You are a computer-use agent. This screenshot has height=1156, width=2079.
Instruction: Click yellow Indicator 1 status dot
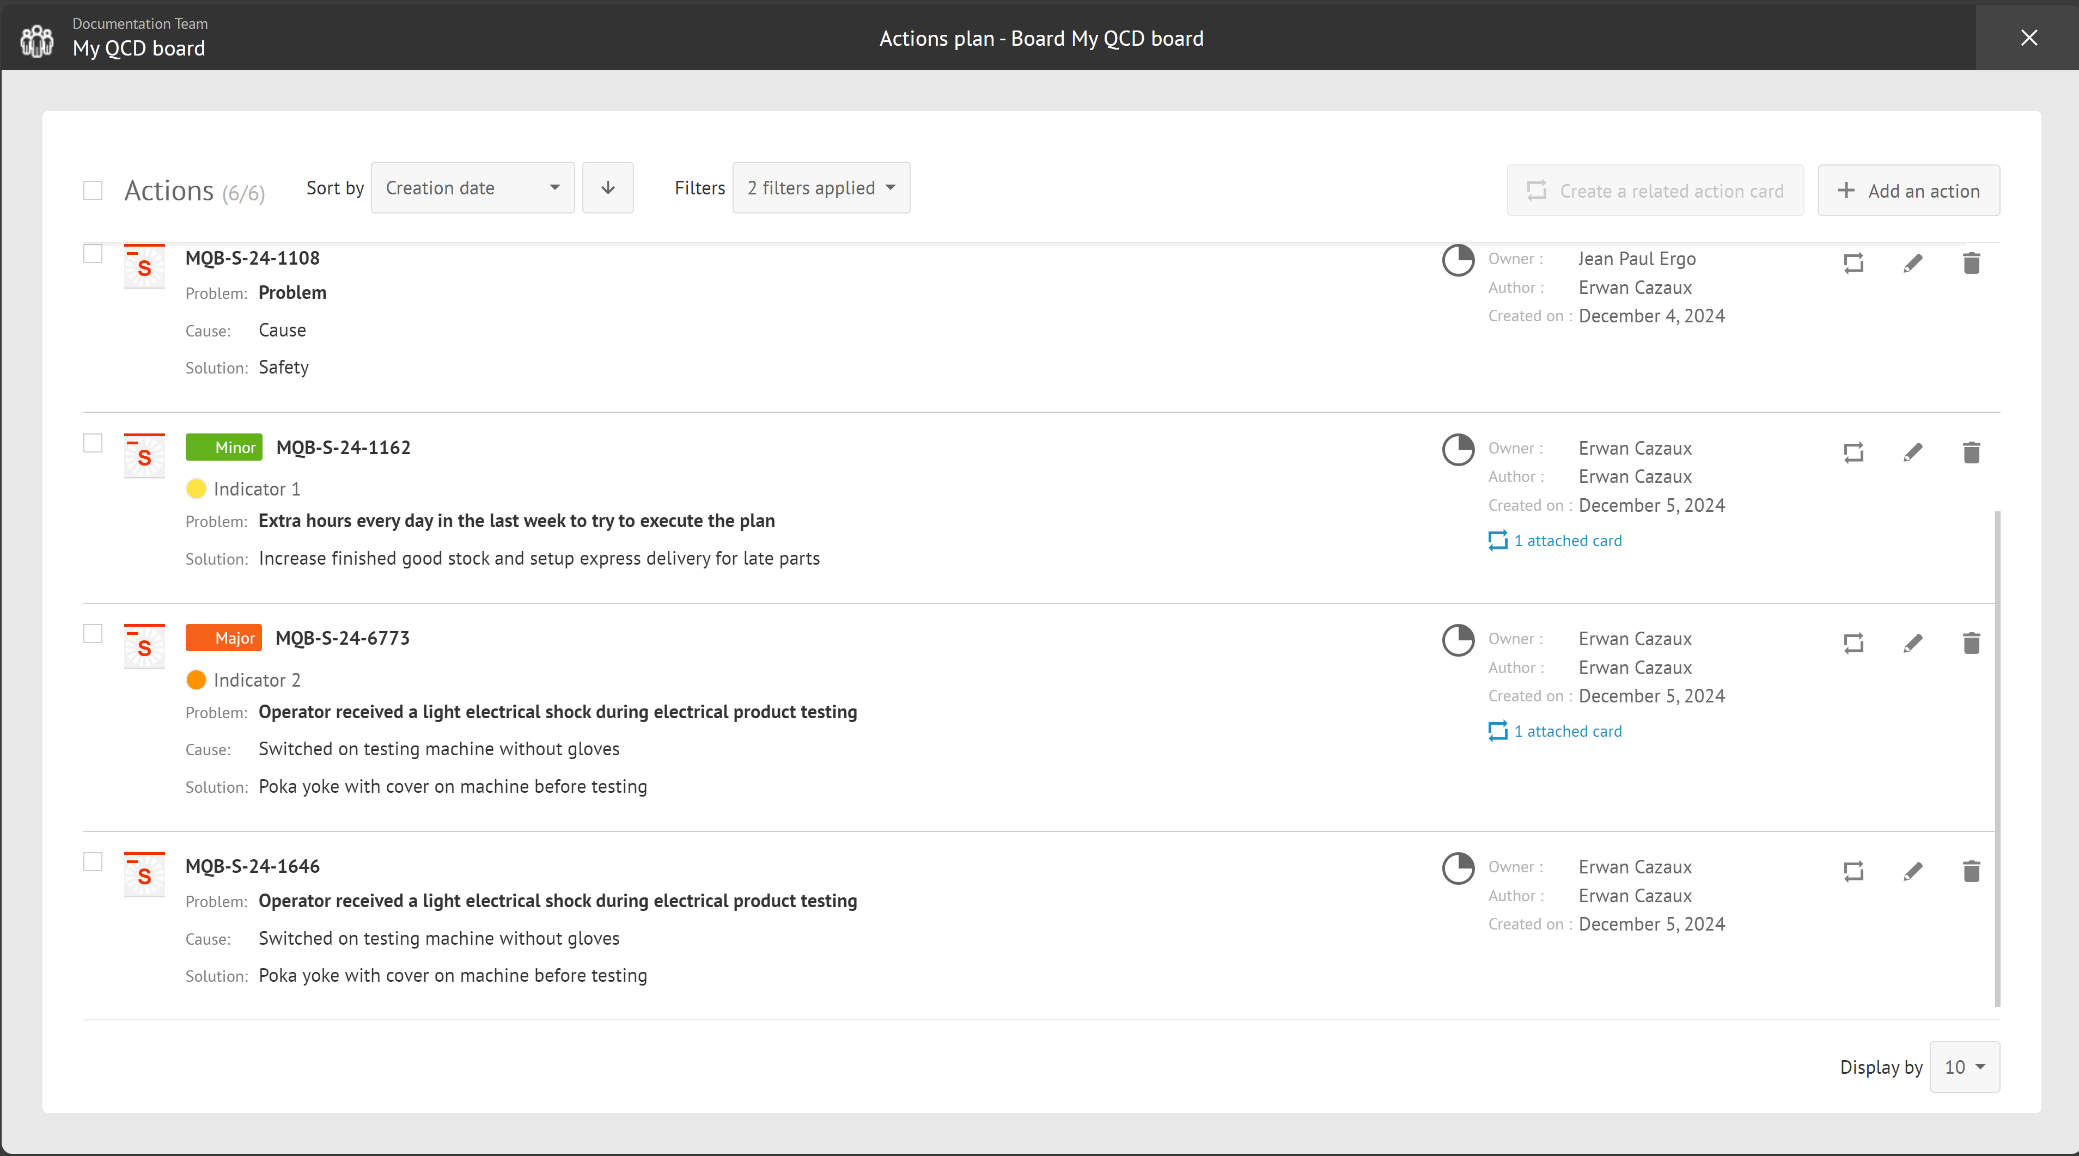coord(196,489)
